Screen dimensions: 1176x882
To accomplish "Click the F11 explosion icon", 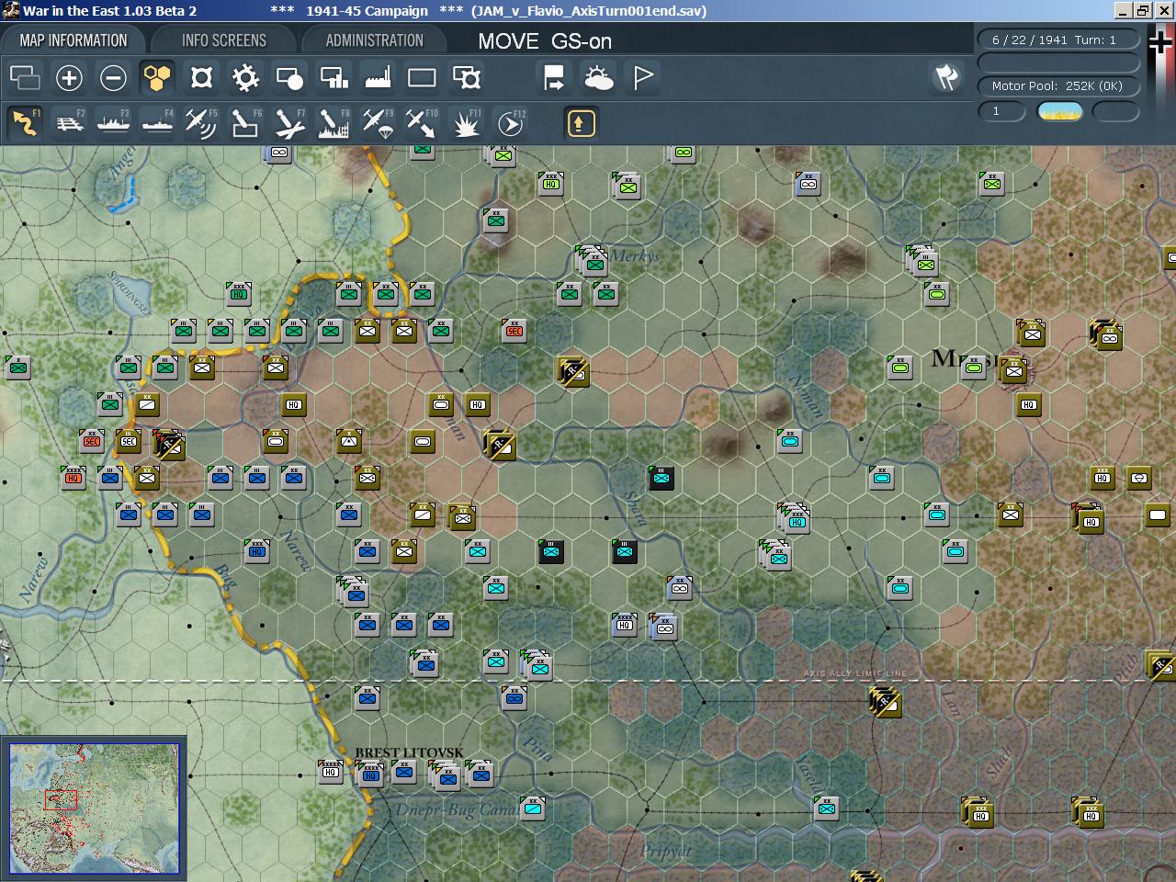I will tap(467, 122).
